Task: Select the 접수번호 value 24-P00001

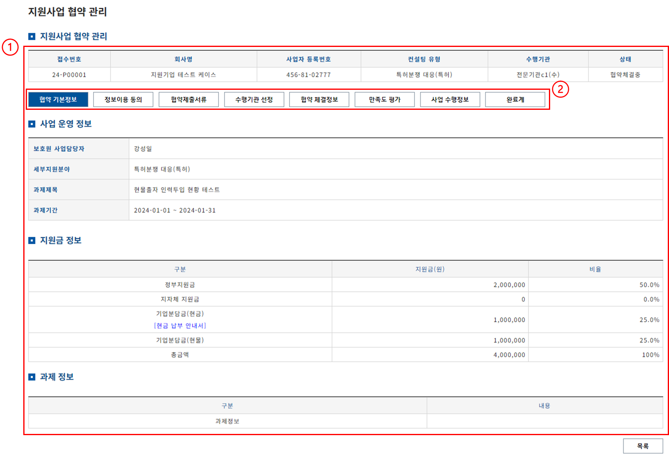Action: 69,75
